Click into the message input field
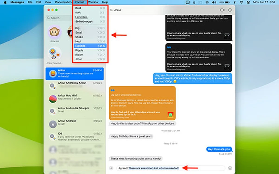The width and height of the screenshot is (279, 174). point(171,168)
